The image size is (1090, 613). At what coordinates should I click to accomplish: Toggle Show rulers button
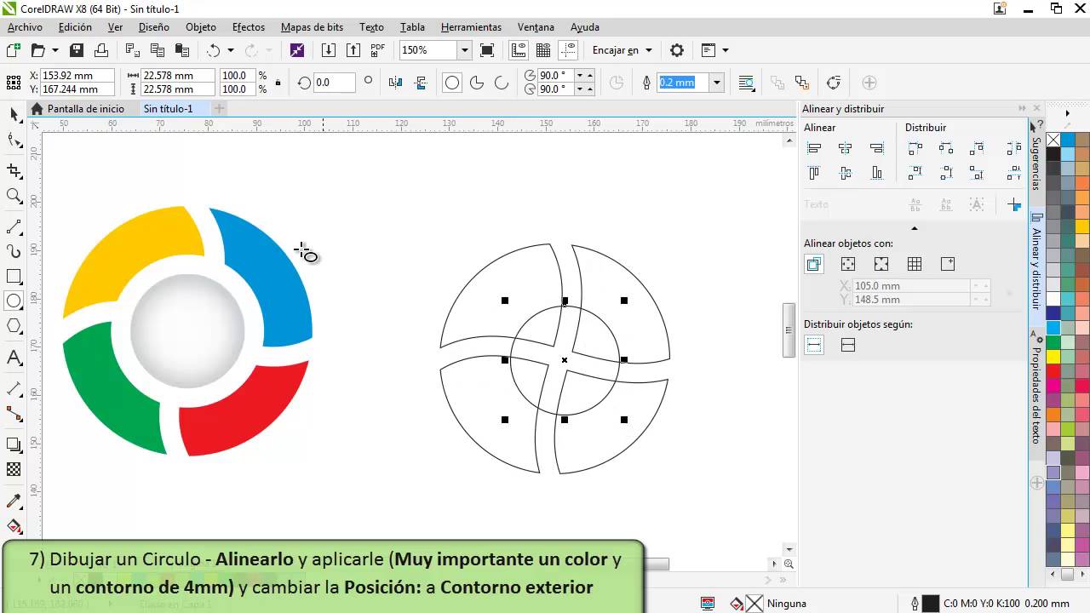[x=519, y=50]
